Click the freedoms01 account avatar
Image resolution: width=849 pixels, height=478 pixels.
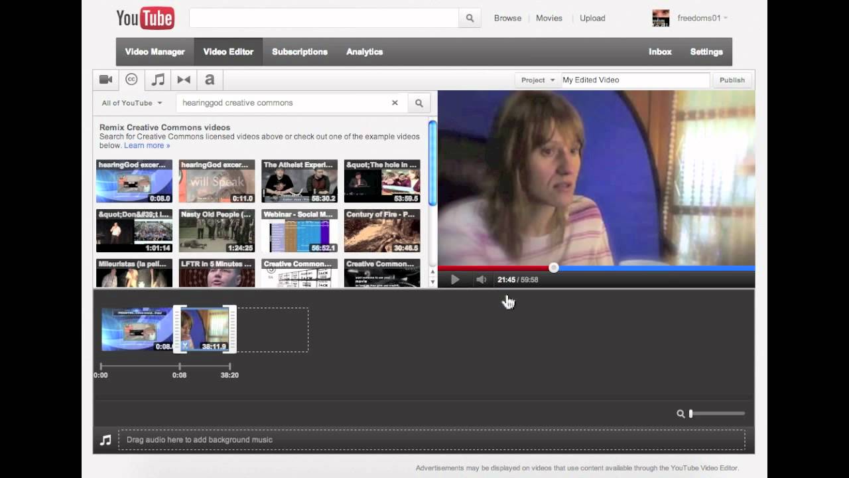click(661, 18)
